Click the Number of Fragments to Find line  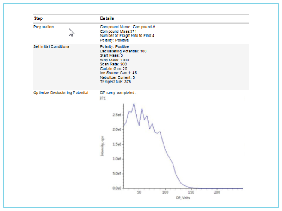pos(127,36)
